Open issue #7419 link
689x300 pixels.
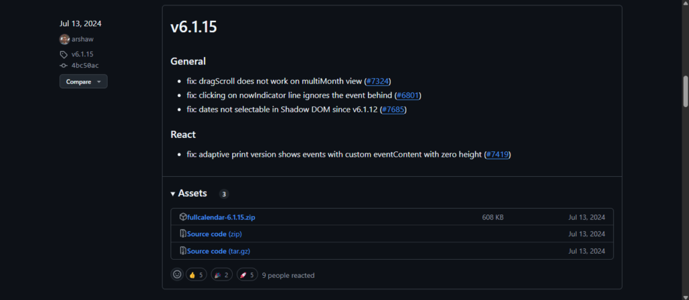point(497,155)
